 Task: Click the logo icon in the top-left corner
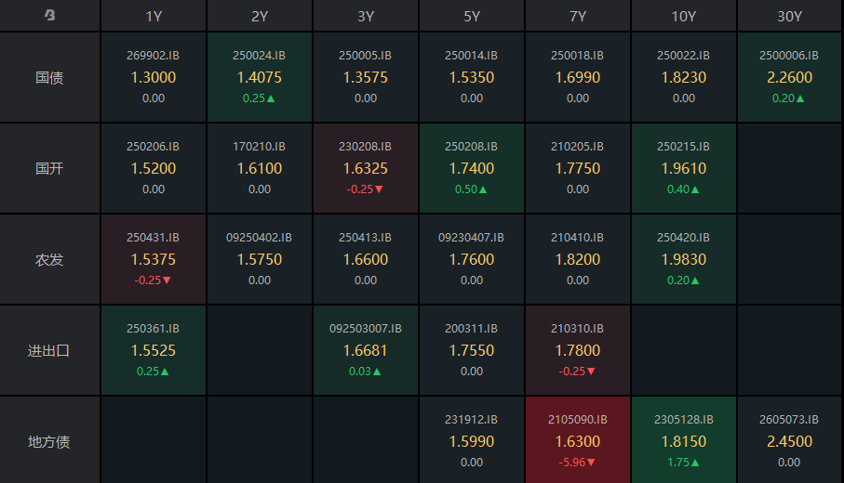(49, 16)
